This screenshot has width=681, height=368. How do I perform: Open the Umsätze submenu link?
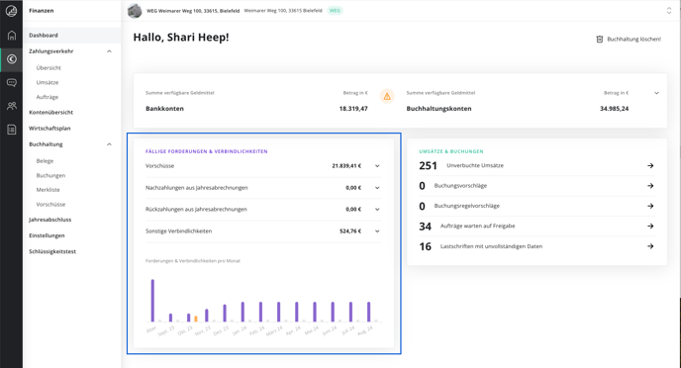click(x=48, y=82)
